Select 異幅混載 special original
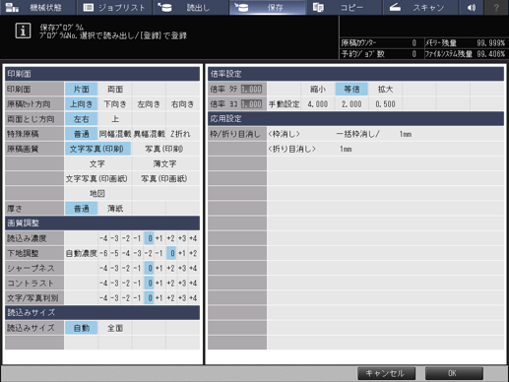 coord(149,134)
